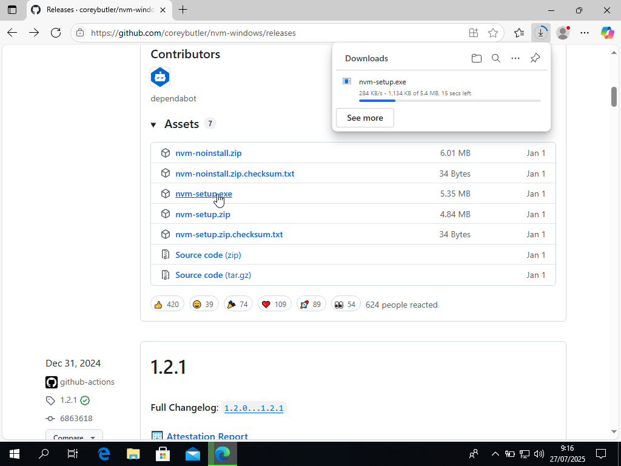The height and width of the screenshot is (466, 621).
Task: Open Copilot in the browser toolbar
Action: [607, 33]
